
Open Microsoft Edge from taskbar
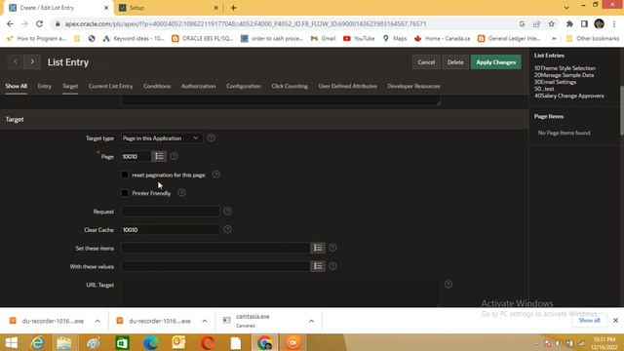tap(150, 342)
